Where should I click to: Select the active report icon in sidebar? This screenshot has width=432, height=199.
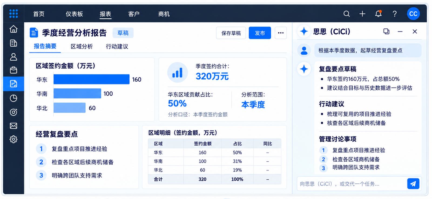point(13,84)
